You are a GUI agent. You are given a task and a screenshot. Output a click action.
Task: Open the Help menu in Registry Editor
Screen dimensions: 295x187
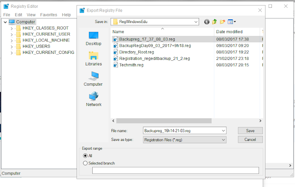coord(66,15)
